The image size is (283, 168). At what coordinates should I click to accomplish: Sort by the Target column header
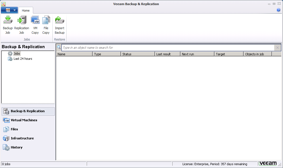coord(229,54)
